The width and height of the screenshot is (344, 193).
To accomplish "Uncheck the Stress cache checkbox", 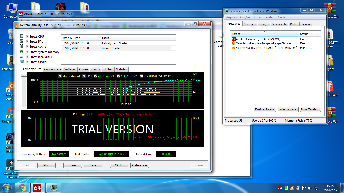I will pos(27,47).
